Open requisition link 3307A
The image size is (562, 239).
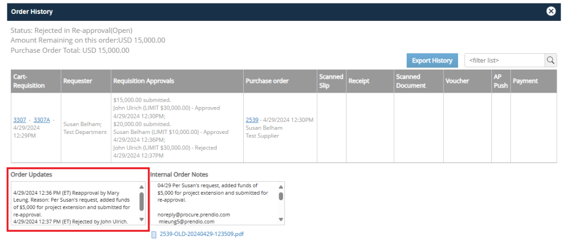coord(42,120)
